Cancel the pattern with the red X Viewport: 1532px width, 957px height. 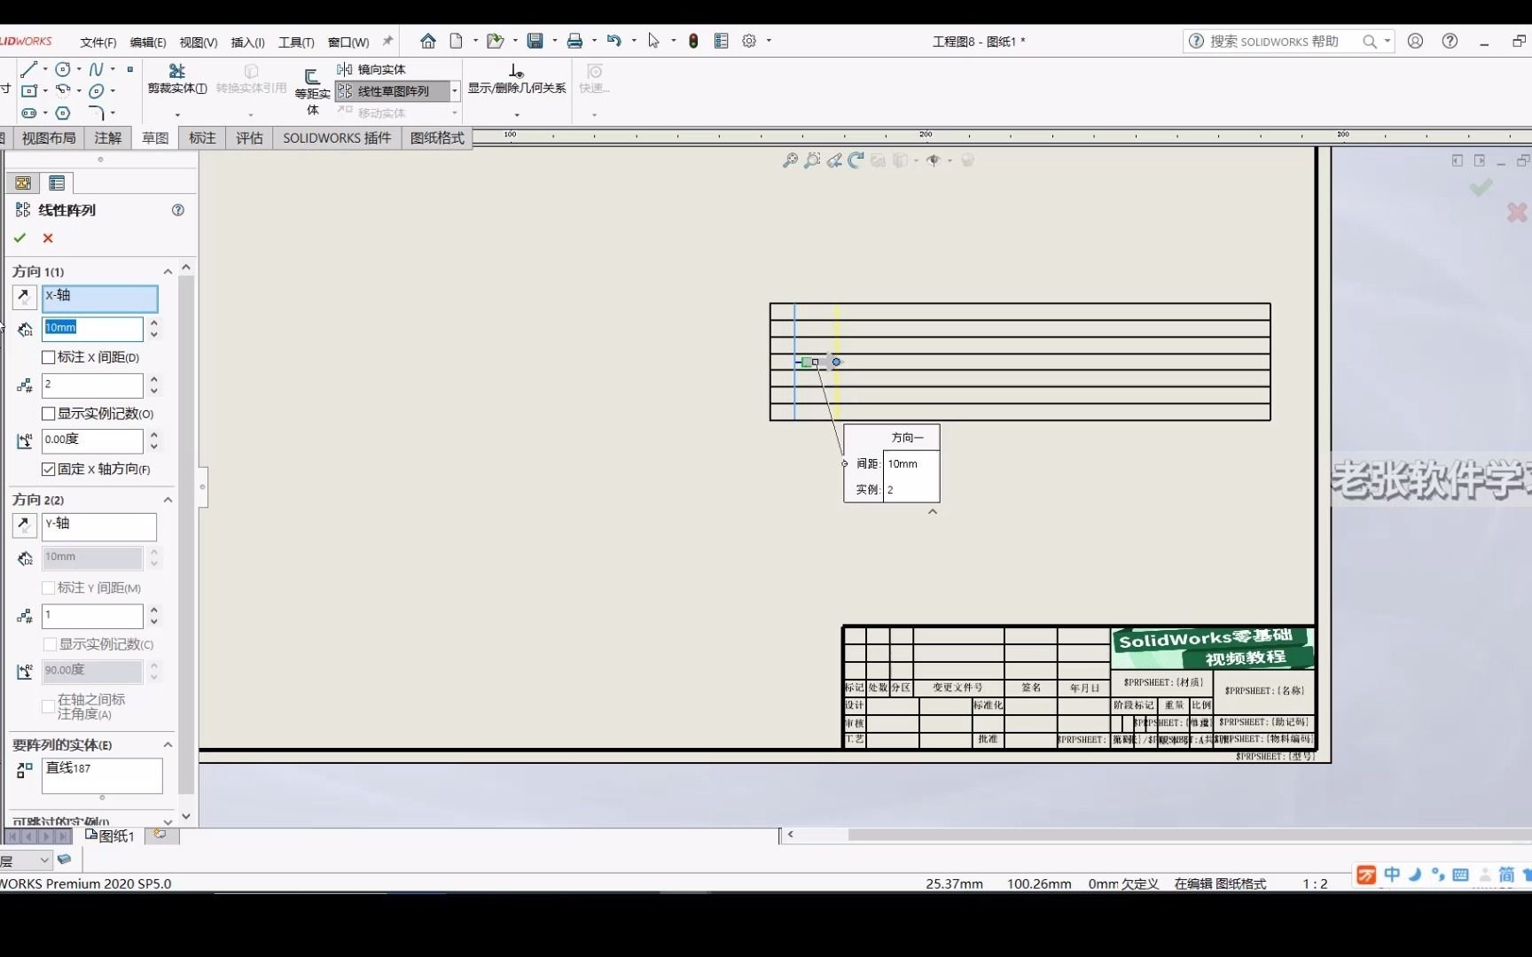[48, 237]
